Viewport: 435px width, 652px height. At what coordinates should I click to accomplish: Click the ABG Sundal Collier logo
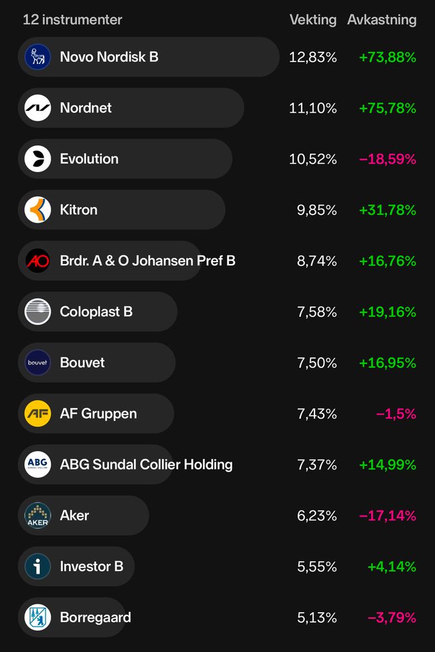[37, 464]
